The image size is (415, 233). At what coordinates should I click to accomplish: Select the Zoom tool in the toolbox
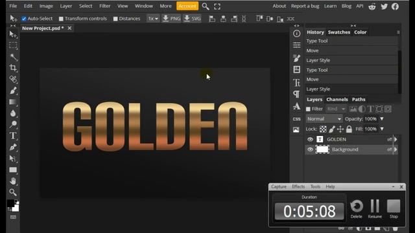pos(13,192)
